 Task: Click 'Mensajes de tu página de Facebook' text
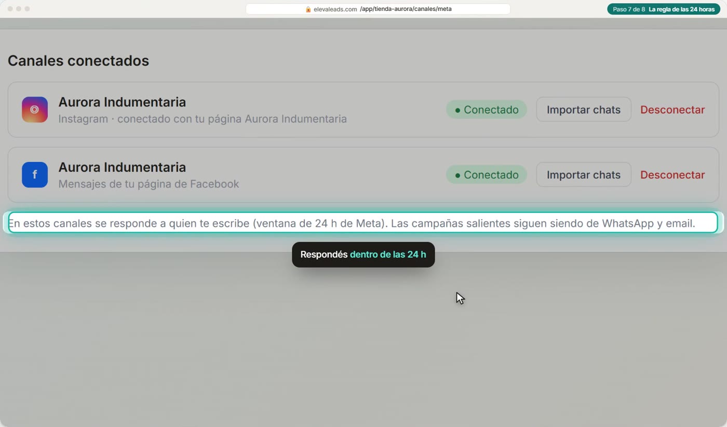tap(149, 184)
